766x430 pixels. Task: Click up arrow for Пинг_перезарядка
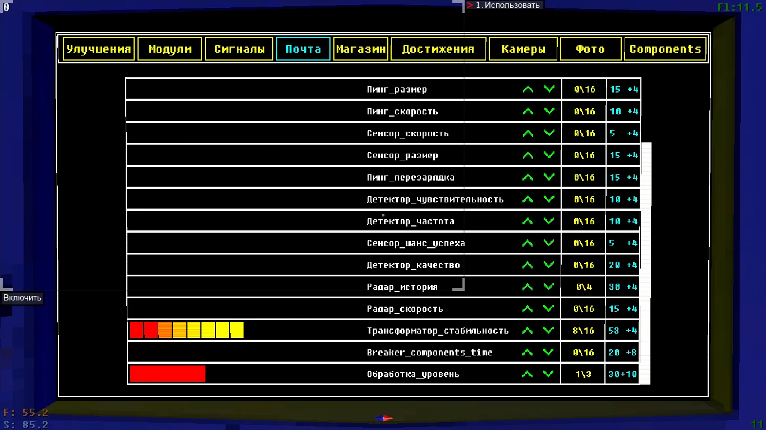[528, 177]
